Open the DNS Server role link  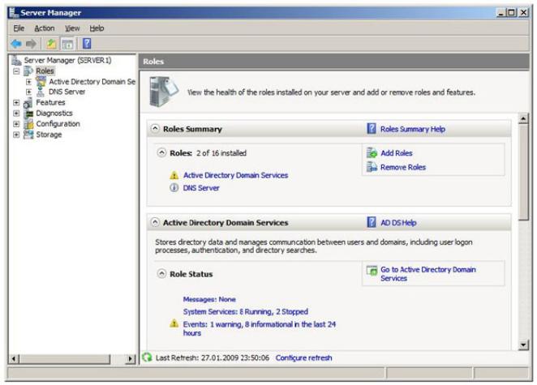201,188
